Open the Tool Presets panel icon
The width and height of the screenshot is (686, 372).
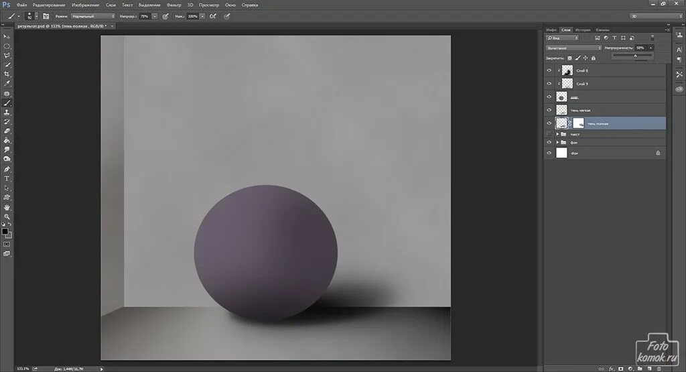coord(679,75)
